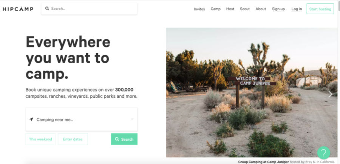Open the Enter dates picker

pyautogui.click(x=73, y=139)
